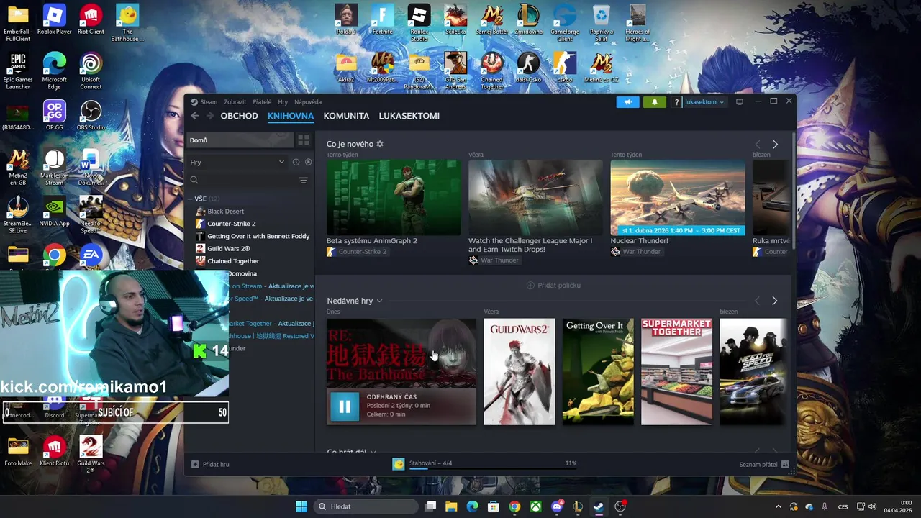
Task: Open Steam announcements megaphone button
Action: pos(627,102)
